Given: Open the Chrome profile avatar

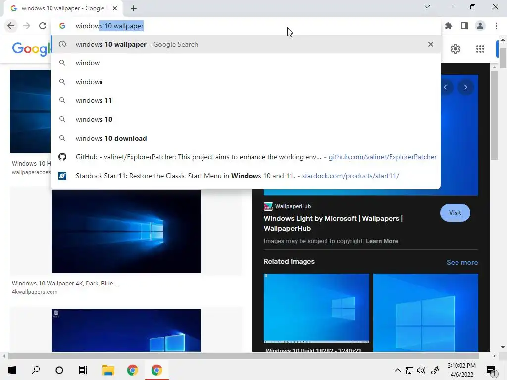Looking at the screenshot, I should point(480,26).
